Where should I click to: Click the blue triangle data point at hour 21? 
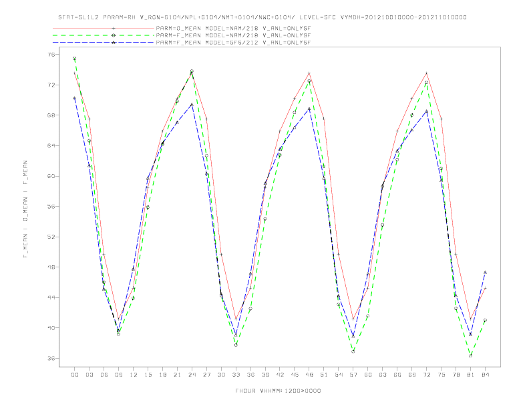coord(177,122)
